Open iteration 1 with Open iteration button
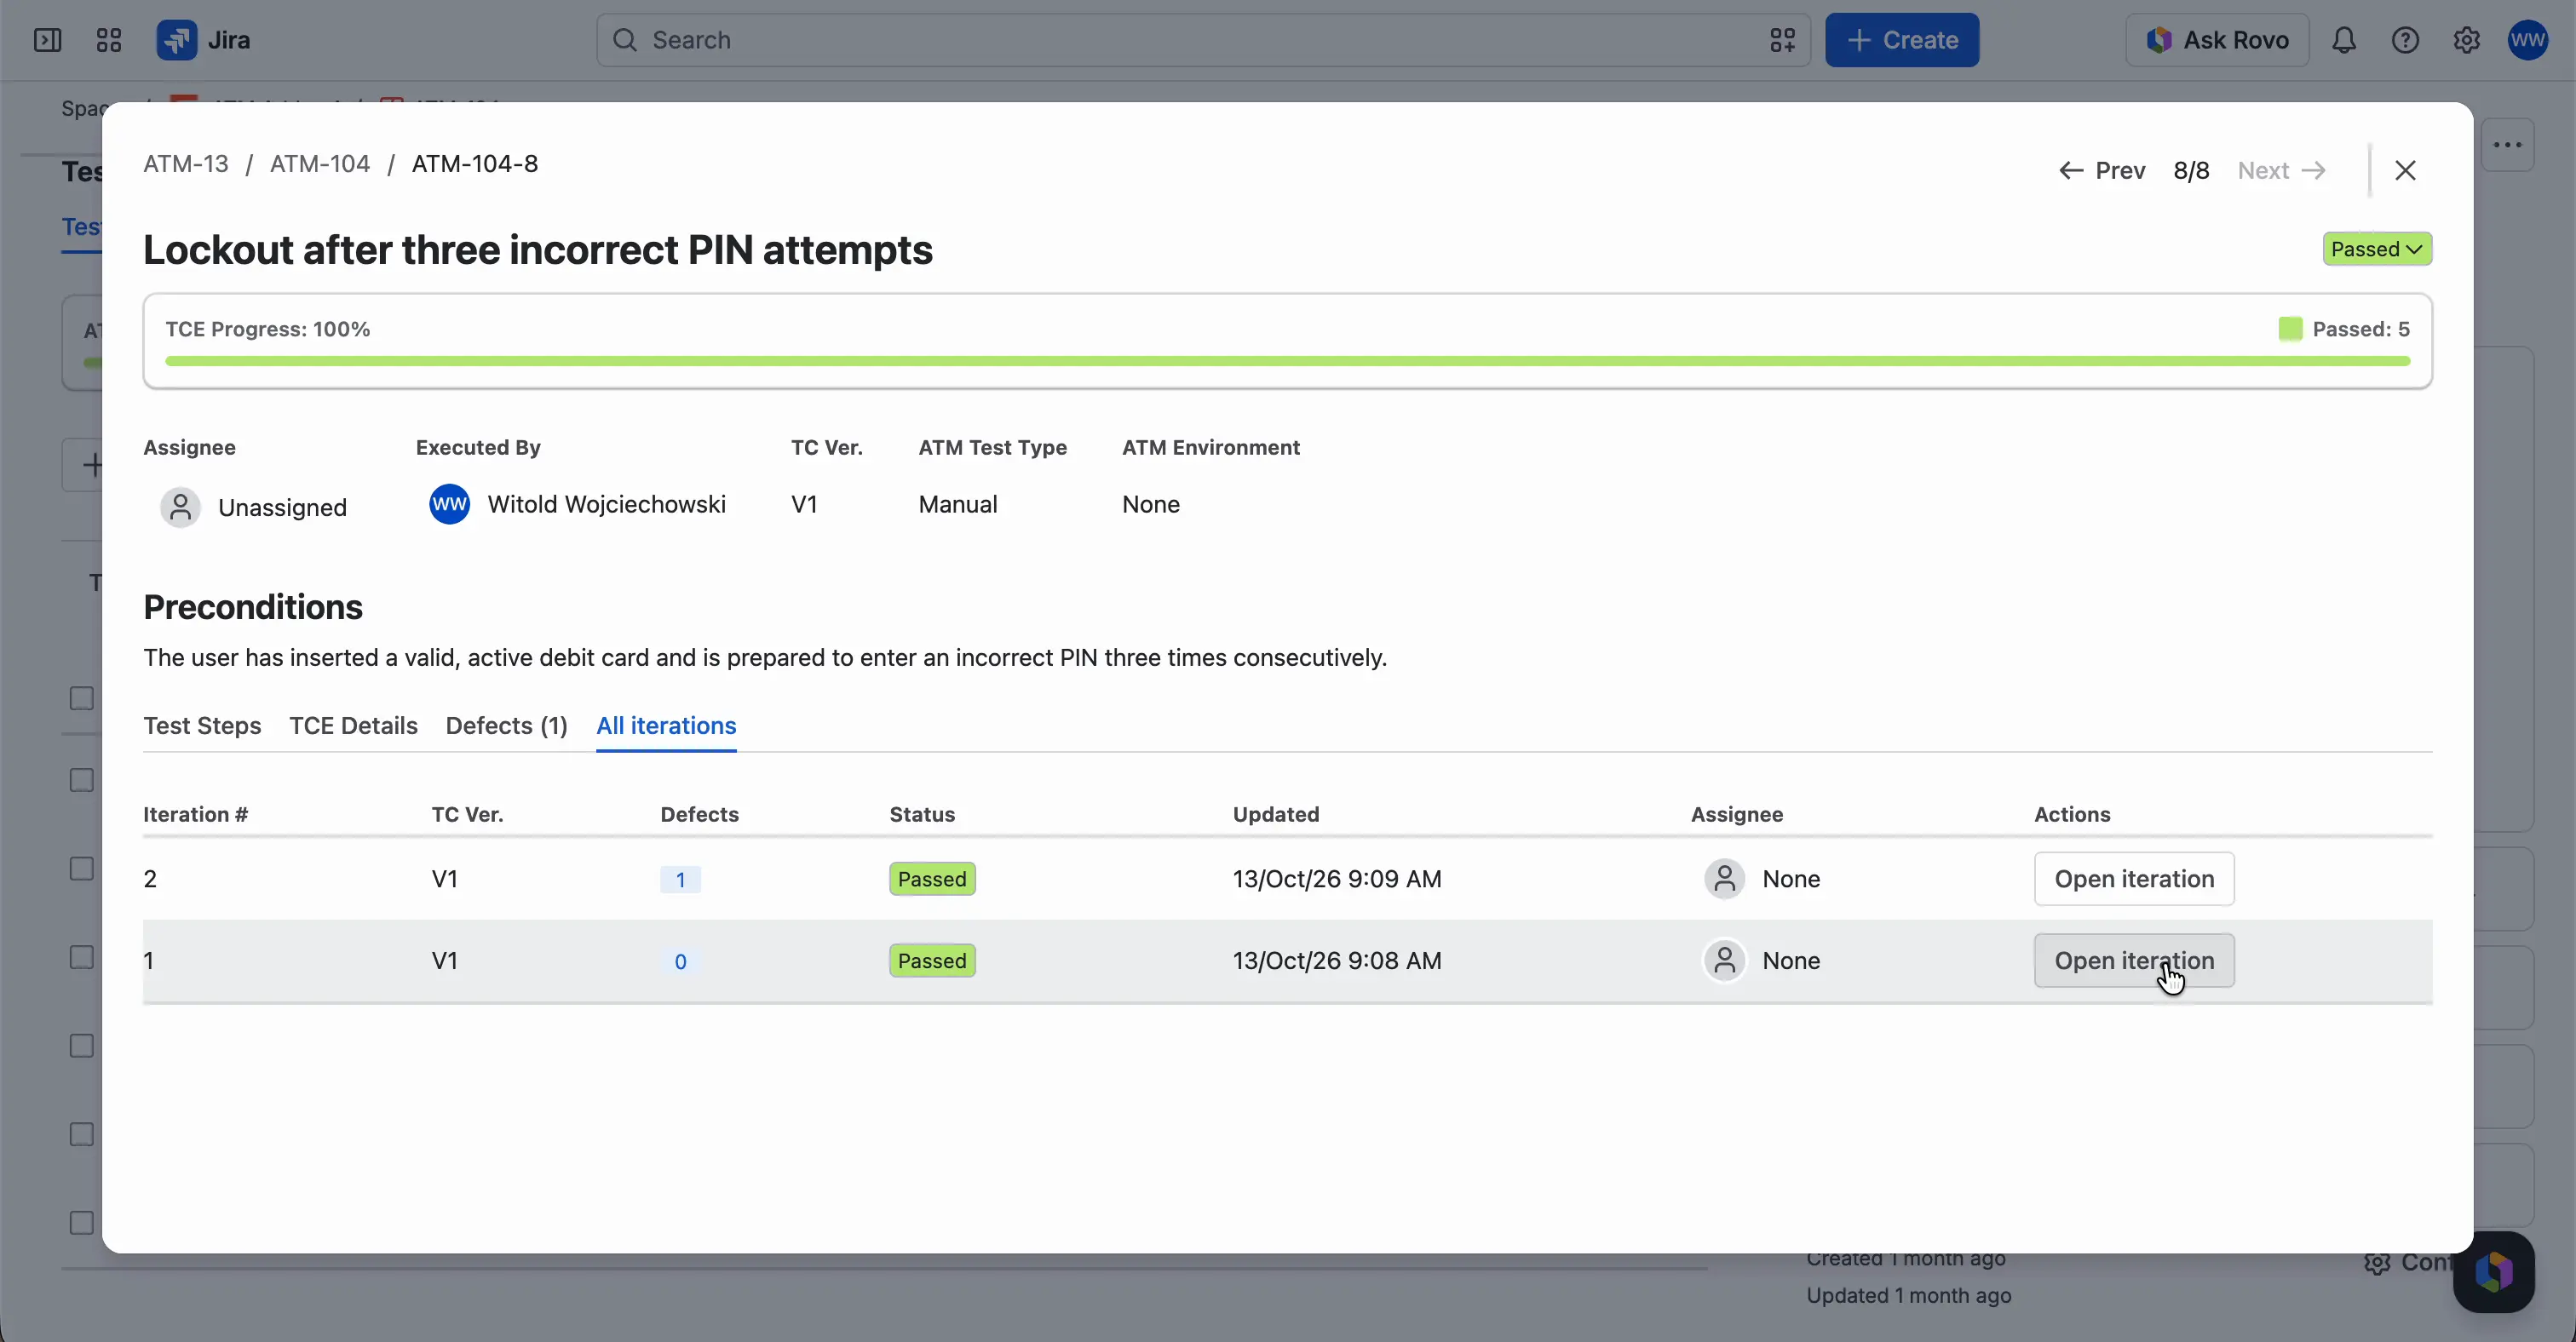This screenshot has height=1342, width=2576. [2134, 961]
